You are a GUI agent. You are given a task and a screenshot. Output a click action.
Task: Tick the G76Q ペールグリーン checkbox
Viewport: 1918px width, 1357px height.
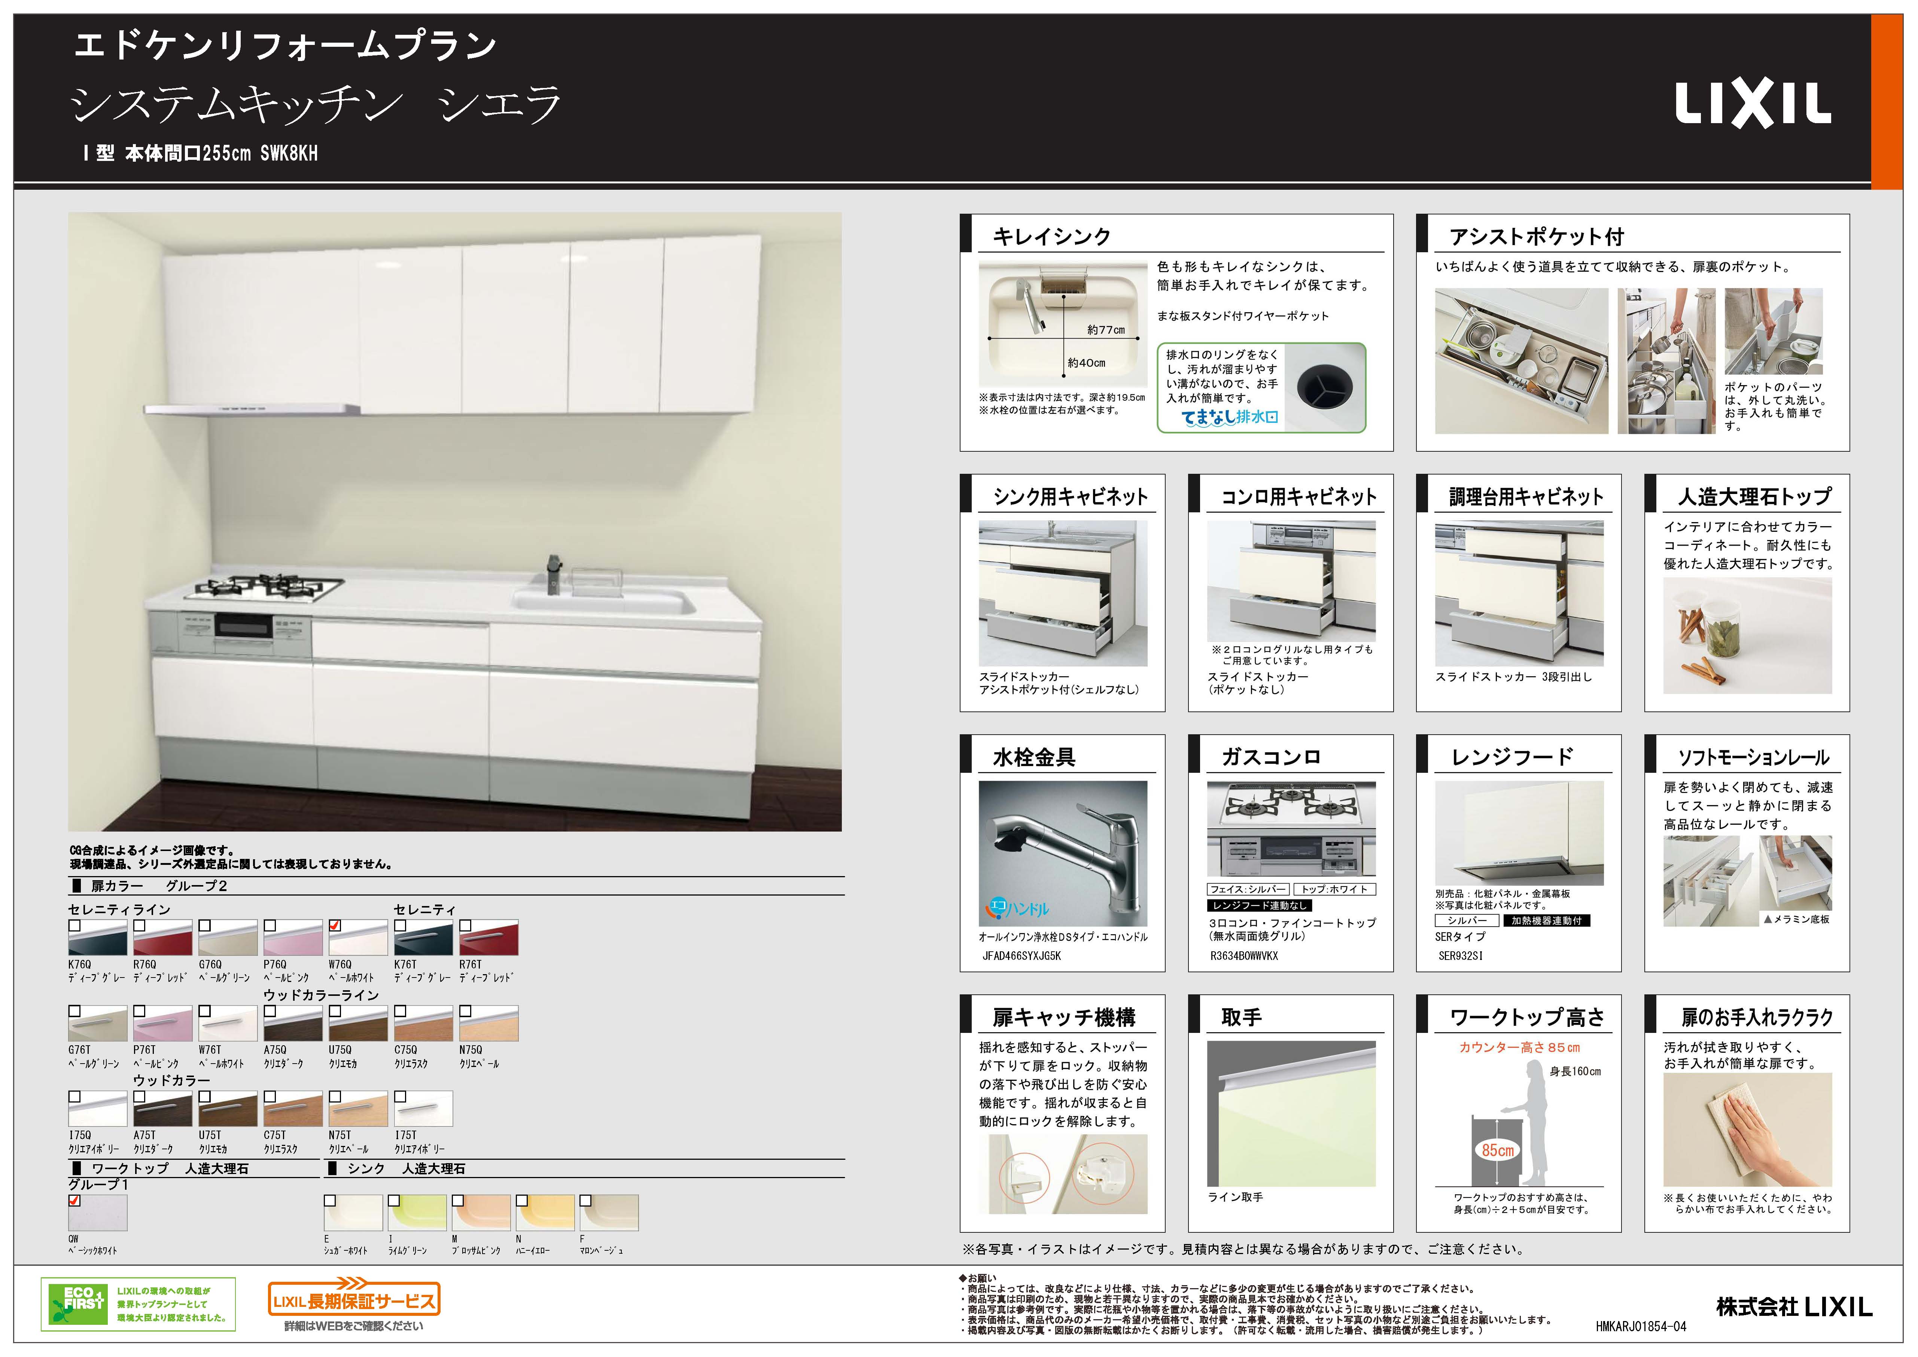pos(205,926)
